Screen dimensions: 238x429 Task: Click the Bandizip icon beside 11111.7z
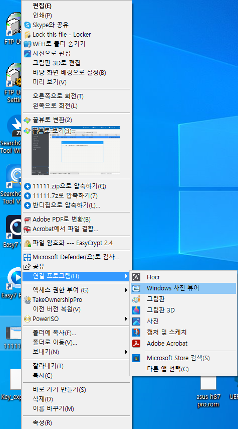click(x=28, y=196)
